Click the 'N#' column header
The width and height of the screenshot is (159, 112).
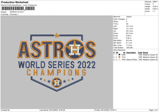[117, 53]
